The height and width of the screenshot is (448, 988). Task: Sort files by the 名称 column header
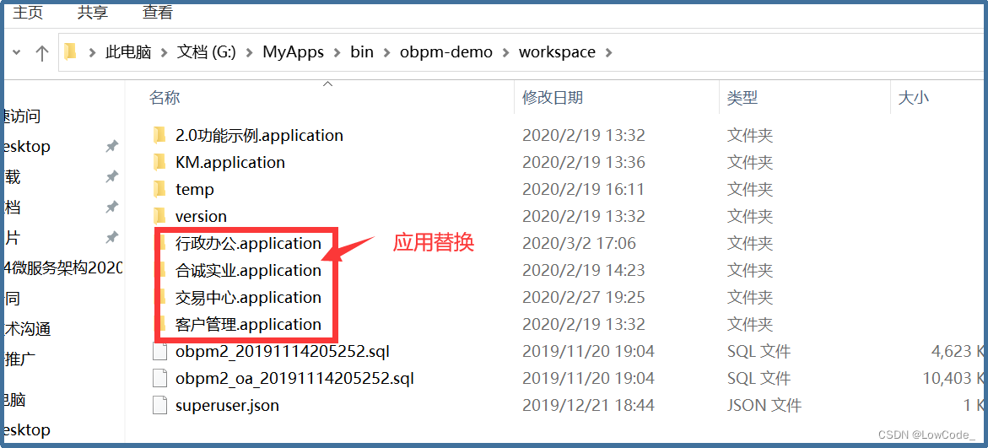[x=165, y=98]
